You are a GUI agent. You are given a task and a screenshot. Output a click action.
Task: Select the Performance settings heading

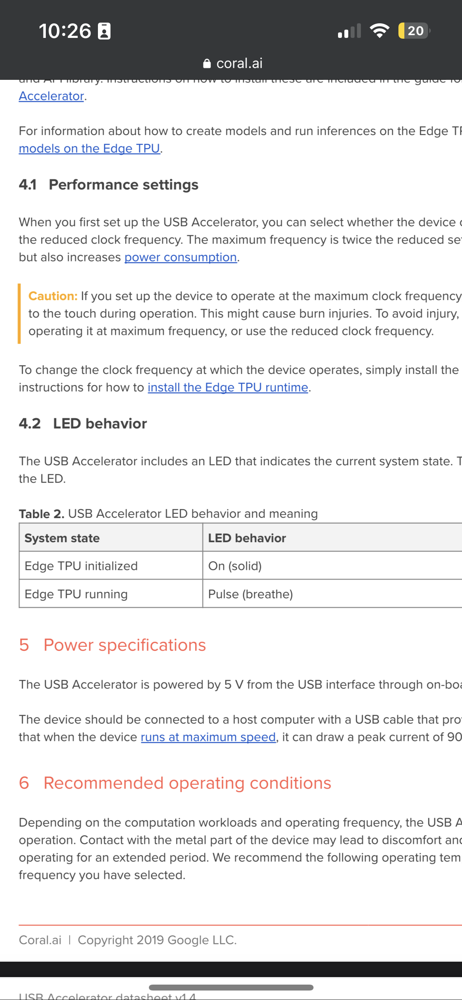pos(109,184)
